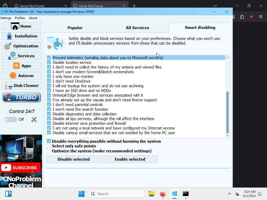Click the YouTube SUBSCRIBE banner
Screen dimensions: 267x200
point(20,167)
